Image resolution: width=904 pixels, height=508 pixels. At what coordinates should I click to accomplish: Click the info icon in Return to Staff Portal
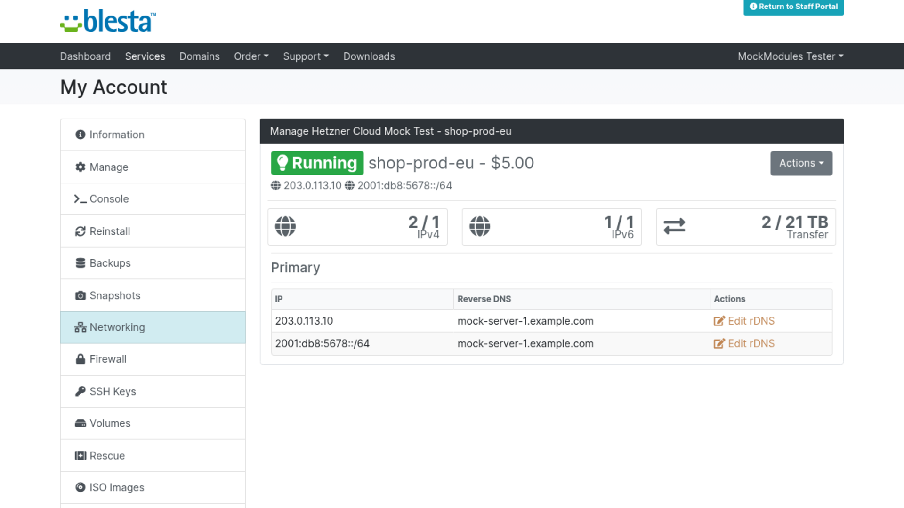coord(753,7)
